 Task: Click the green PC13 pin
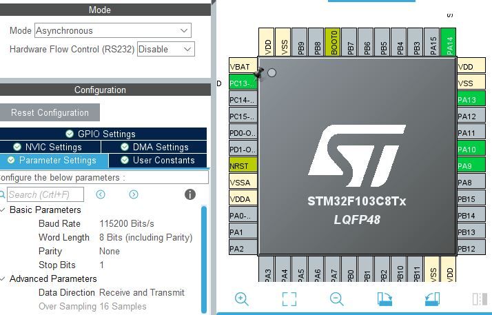coord(243,83)
